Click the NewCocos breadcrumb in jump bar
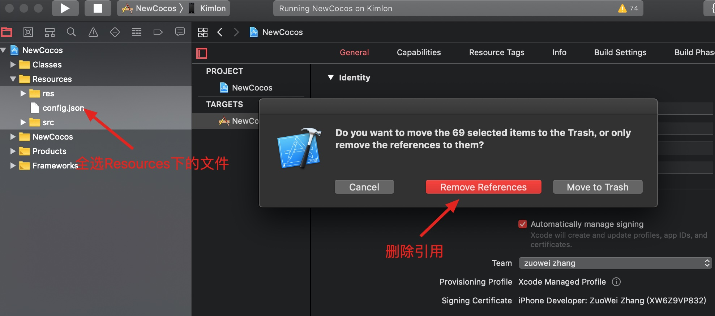The image size is (715, 316). click(x=276, y=32)
